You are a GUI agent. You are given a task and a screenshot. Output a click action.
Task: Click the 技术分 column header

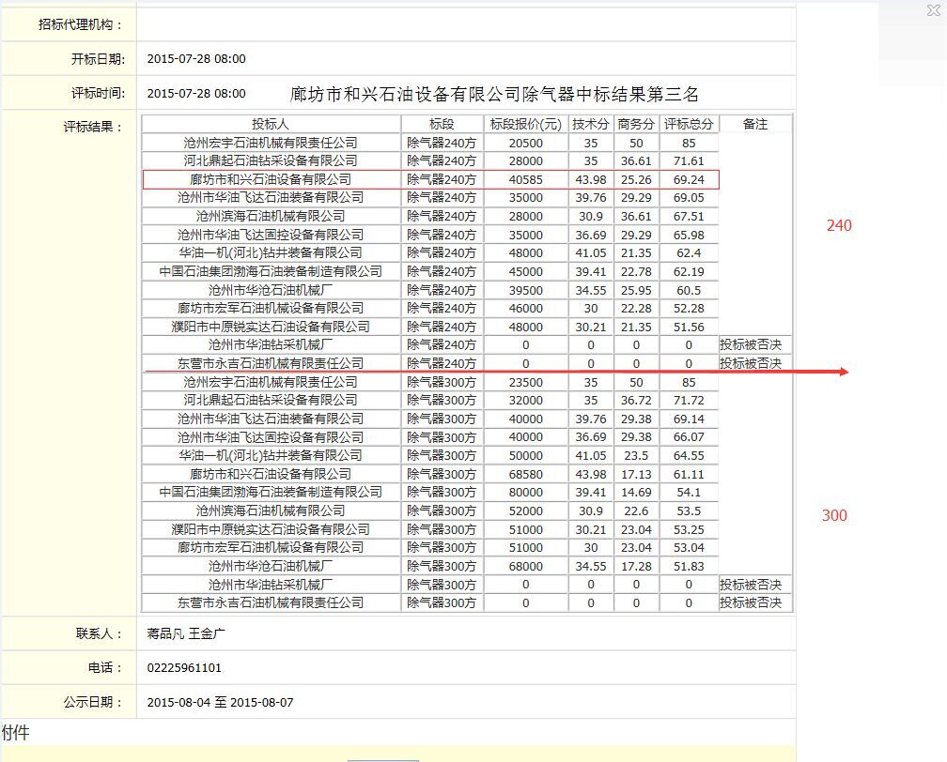[x=591, y=124]
